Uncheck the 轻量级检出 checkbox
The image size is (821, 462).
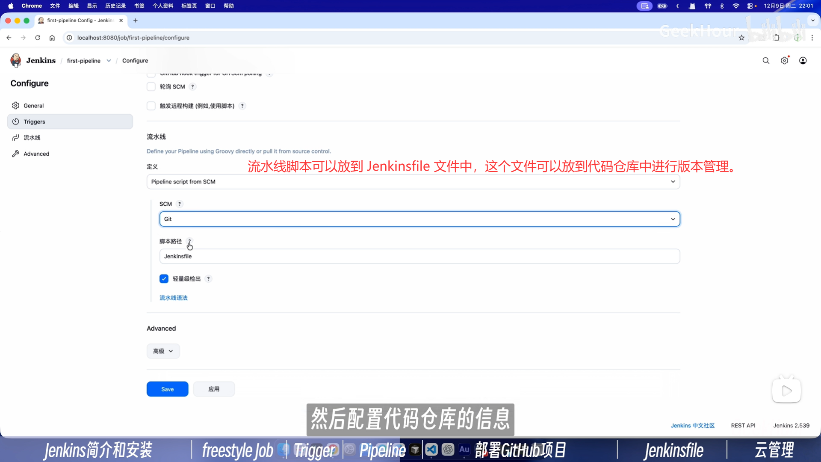pos(164,279)
